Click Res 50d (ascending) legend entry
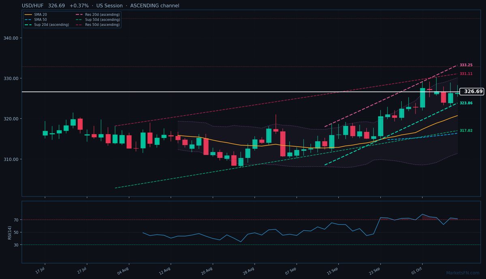The height and width of the screenshot is (279, 486). [102, 25]
